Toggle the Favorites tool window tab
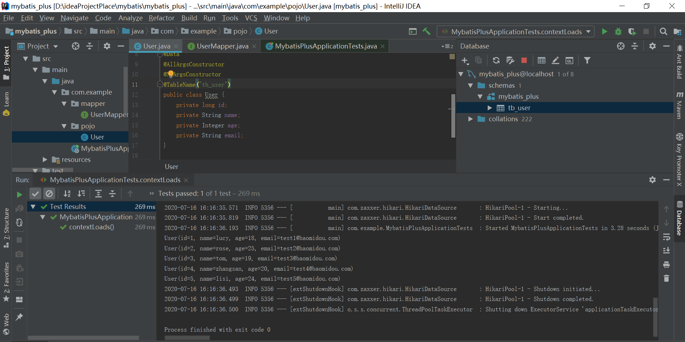The height and width of the screenshot is (342, 685). (6, 282)
